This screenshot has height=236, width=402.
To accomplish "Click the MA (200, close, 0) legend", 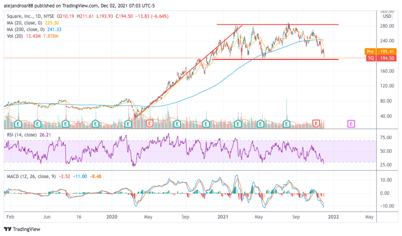I will click(x=26, y=29).
